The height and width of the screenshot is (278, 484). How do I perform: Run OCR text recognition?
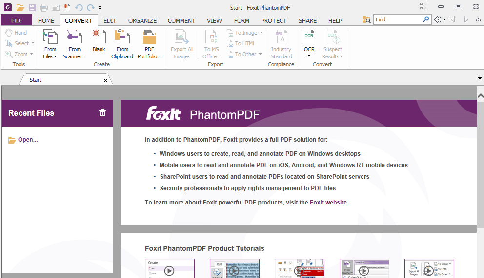(309, 40)
